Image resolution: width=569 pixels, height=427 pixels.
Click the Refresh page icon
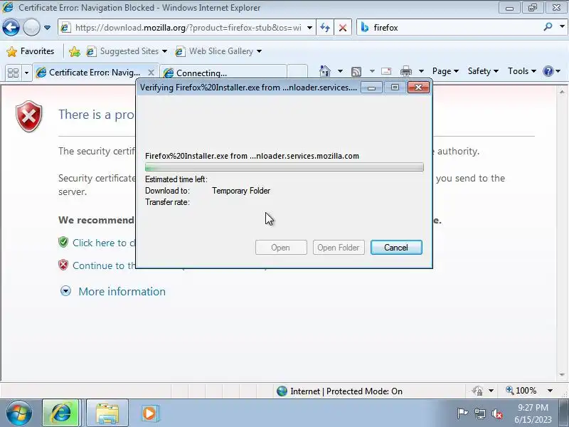pos(325,28)
